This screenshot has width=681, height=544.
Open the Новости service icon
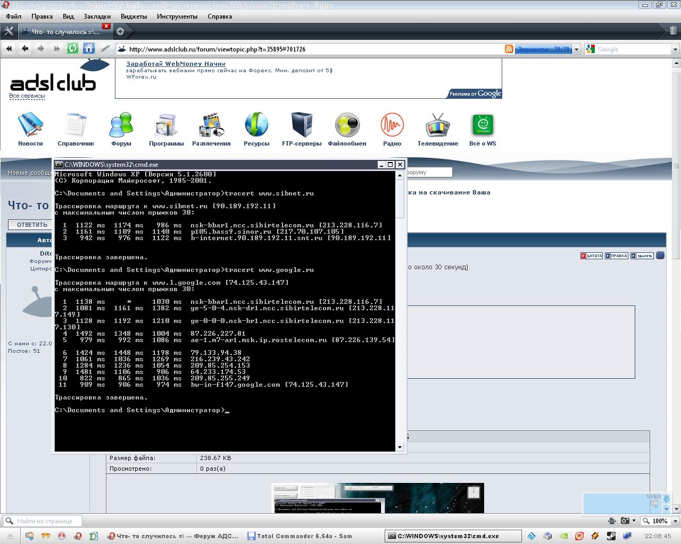coord(30,125)
